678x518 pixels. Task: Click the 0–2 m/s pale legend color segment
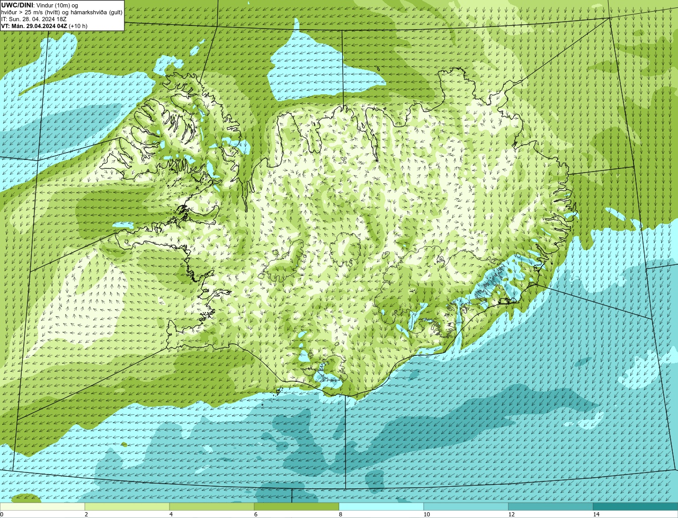click(x=42, y=506)
